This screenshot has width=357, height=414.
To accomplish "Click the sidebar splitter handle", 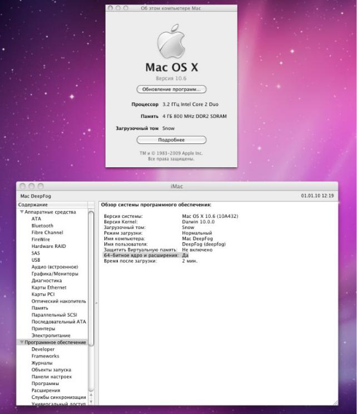I will tap(96, 303).
